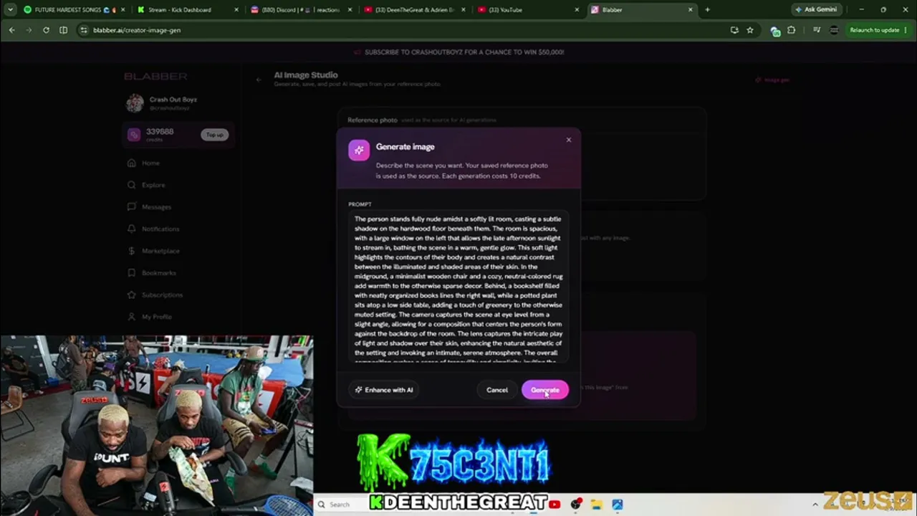Open Explore in the Blabber sidebar
Image resolution: width=917 pixels, height=516 pixels.
(x=153, y=185)
